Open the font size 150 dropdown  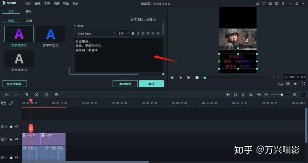coord(124,33)
